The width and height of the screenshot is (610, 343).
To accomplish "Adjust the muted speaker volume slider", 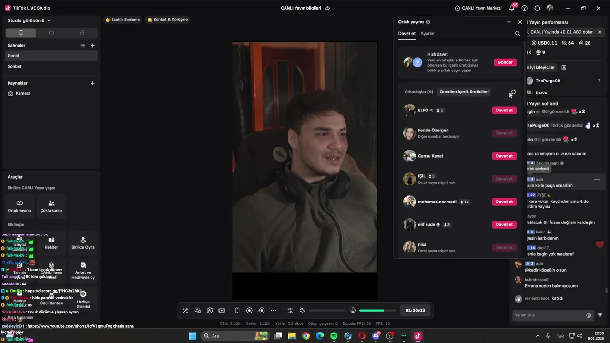I will coord(327,311).
